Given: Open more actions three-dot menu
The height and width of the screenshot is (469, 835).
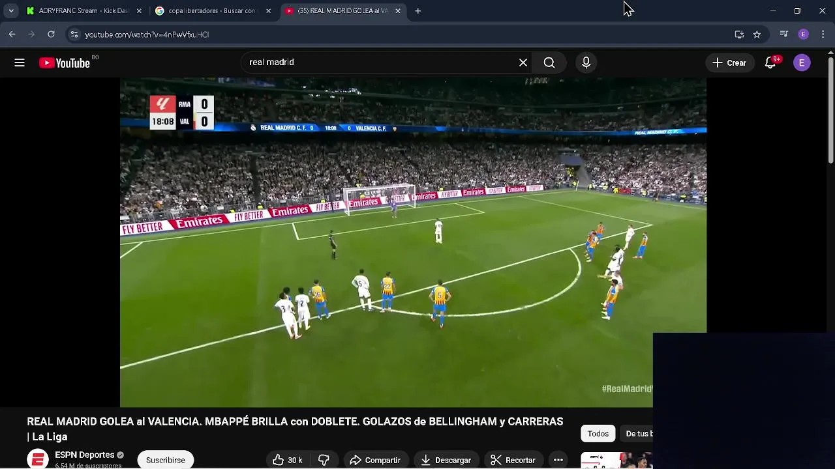Looking at the screenshot, I should [x=558, y=460].
